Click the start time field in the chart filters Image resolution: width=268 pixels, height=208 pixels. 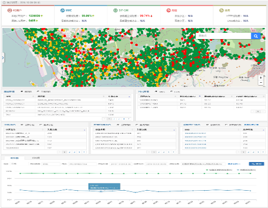121,164
